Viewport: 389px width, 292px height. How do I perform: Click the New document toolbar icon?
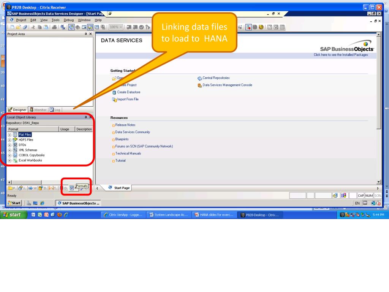tap(12, 27)
